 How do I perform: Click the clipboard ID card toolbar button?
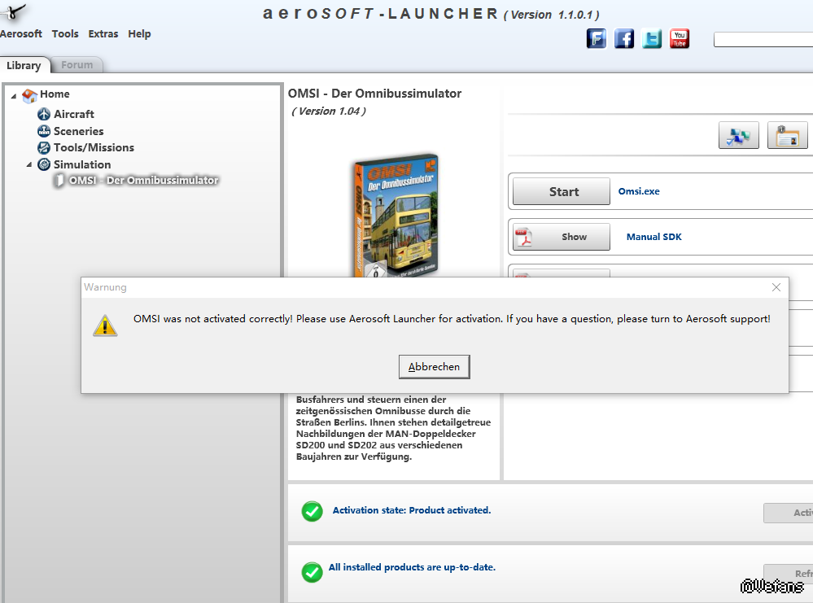click(788, 135)
